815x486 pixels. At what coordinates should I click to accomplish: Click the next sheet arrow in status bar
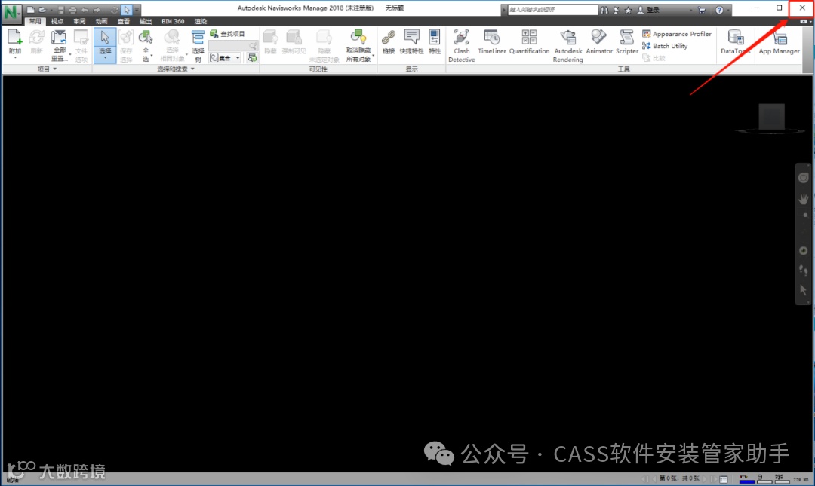tap(706, 478)
